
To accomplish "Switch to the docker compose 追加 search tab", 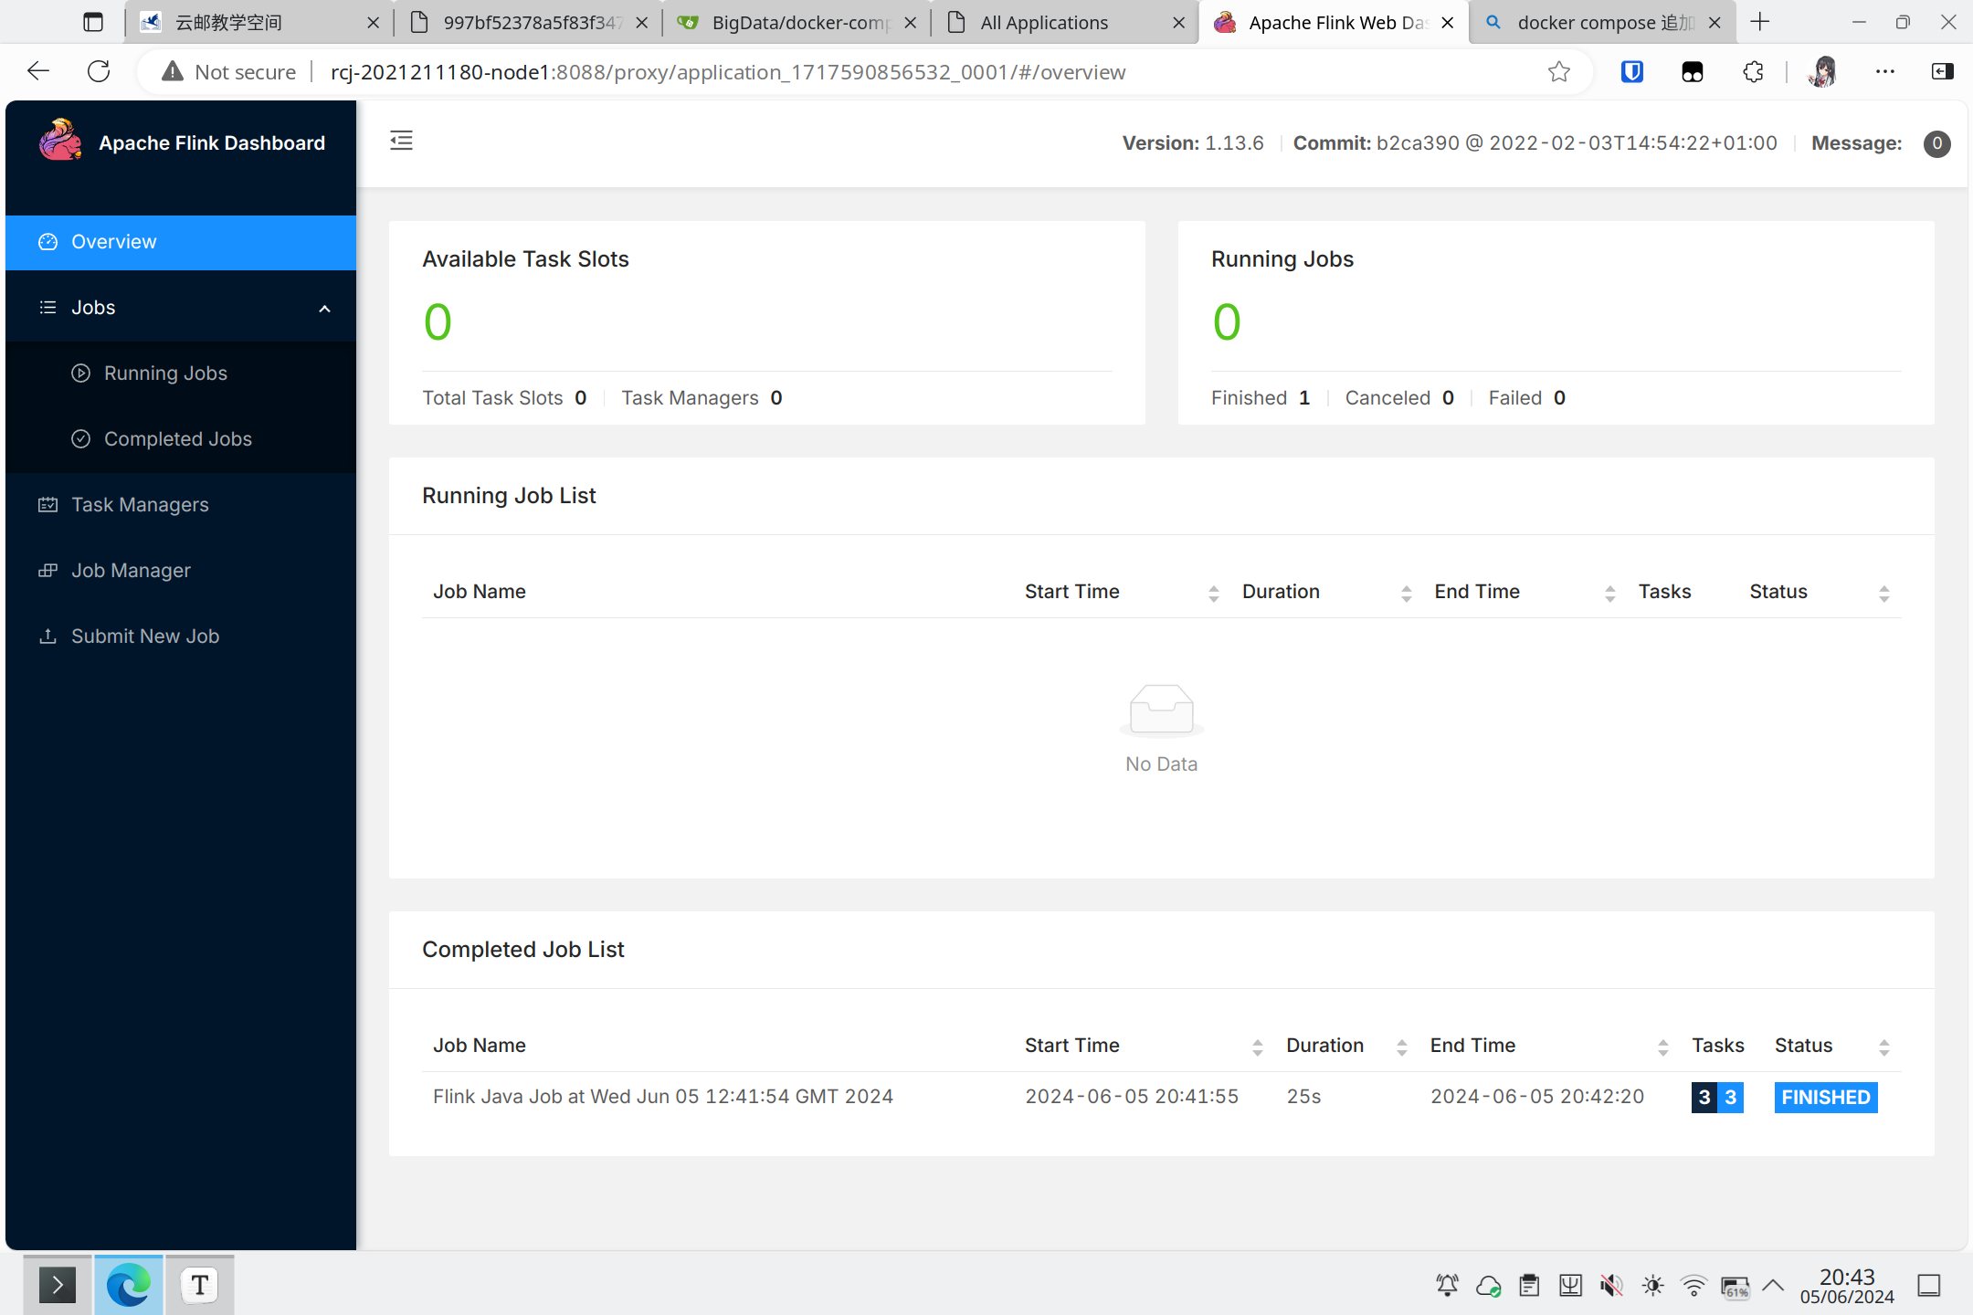I will pos(1603,22).
